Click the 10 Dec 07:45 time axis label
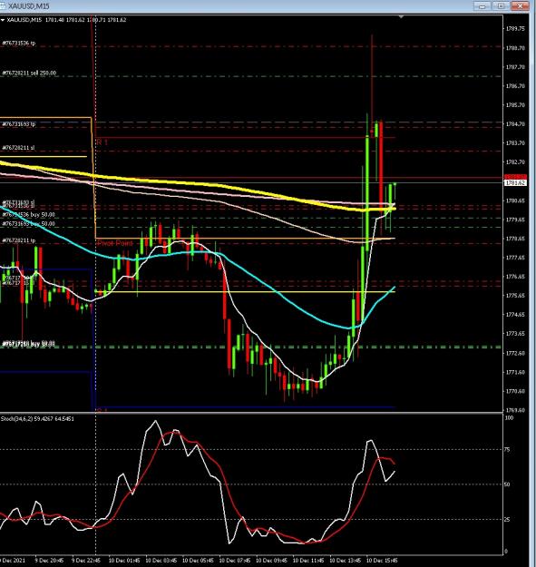536x567 pixels. (235, 561)
